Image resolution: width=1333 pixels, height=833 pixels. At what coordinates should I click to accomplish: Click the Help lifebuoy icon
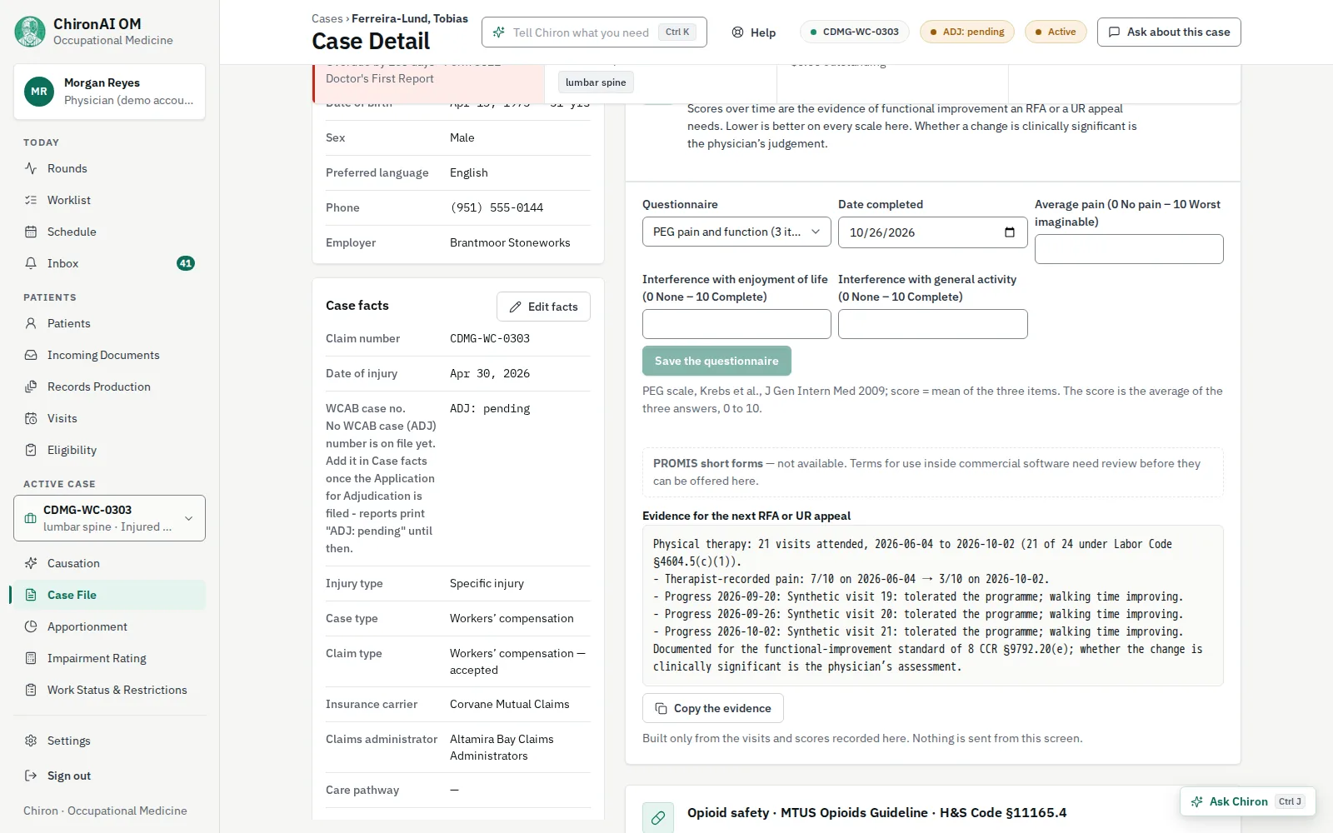pos(737,32)
